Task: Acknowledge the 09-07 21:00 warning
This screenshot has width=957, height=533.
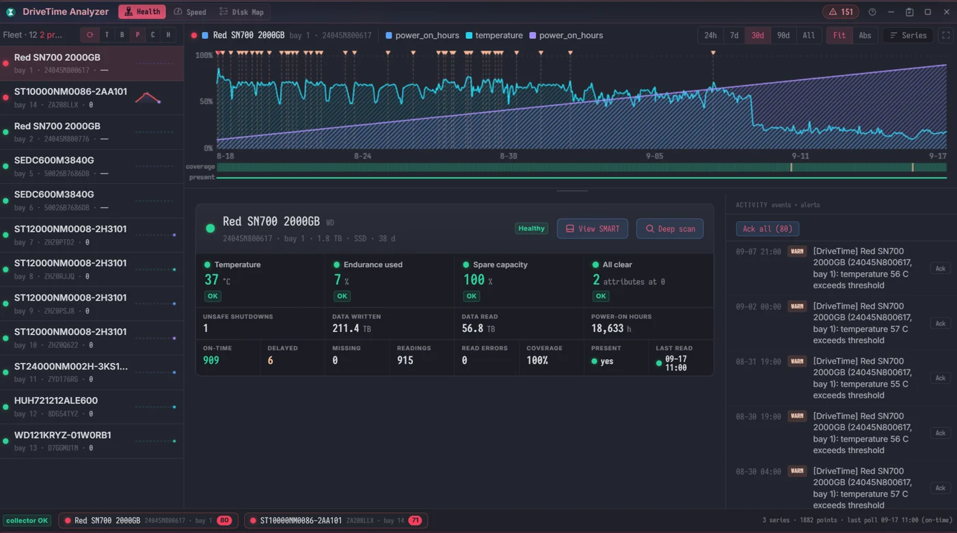Action: click(941, 269)
